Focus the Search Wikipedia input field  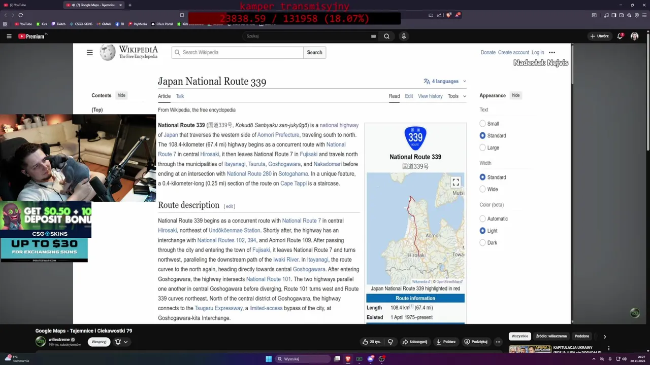(237, 52)
